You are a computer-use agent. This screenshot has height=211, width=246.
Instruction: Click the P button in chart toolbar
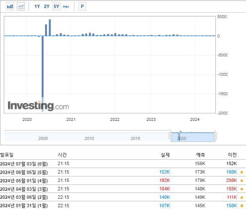click(x=82, y=6)
